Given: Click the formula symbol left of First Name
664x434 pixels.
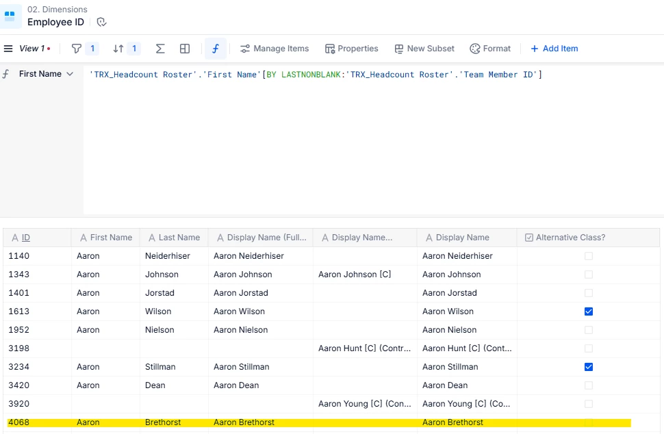Looking at the screenshot, I should (x=5, y=74).
